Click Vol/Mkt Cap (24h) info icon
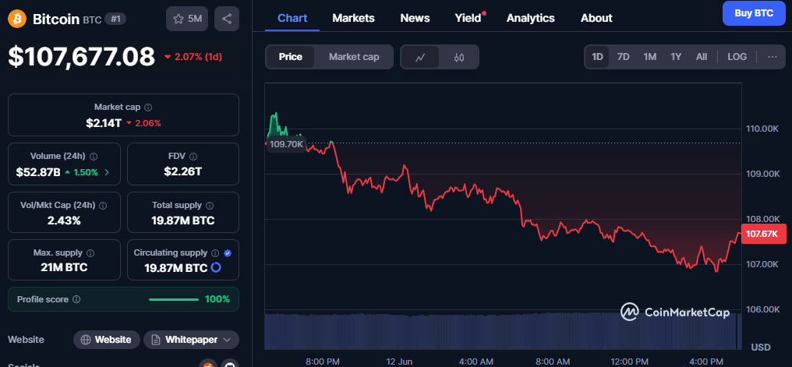792x367 pixels. (x=103, y=206)
